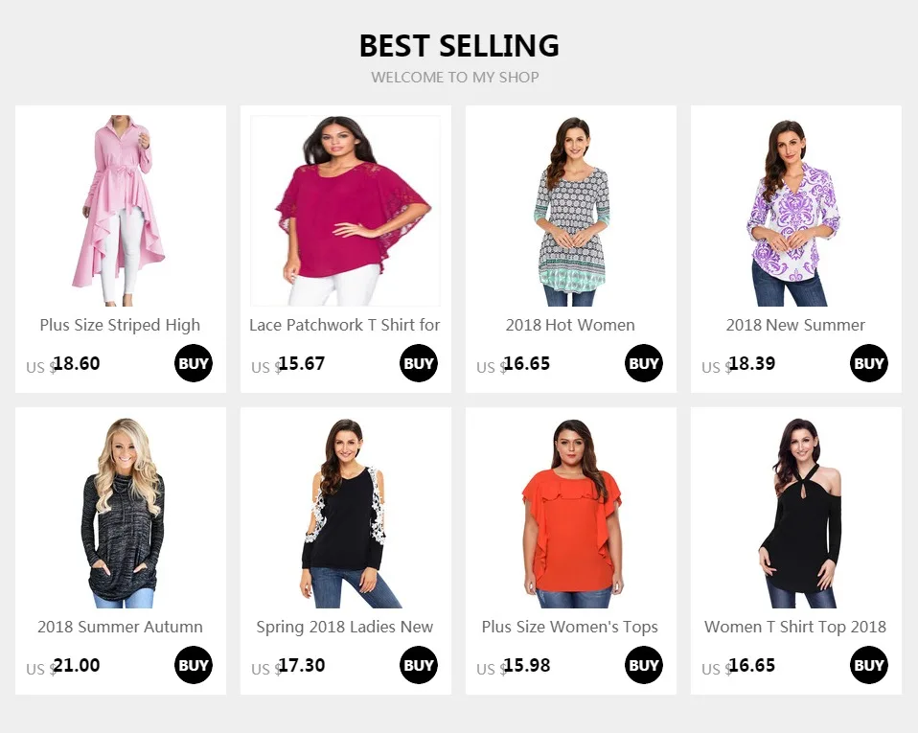The width and height of the screenshot is (918, 733).
Task: Click BUY button for Women T Shirt Top 2018
Action: click(869, 665)
